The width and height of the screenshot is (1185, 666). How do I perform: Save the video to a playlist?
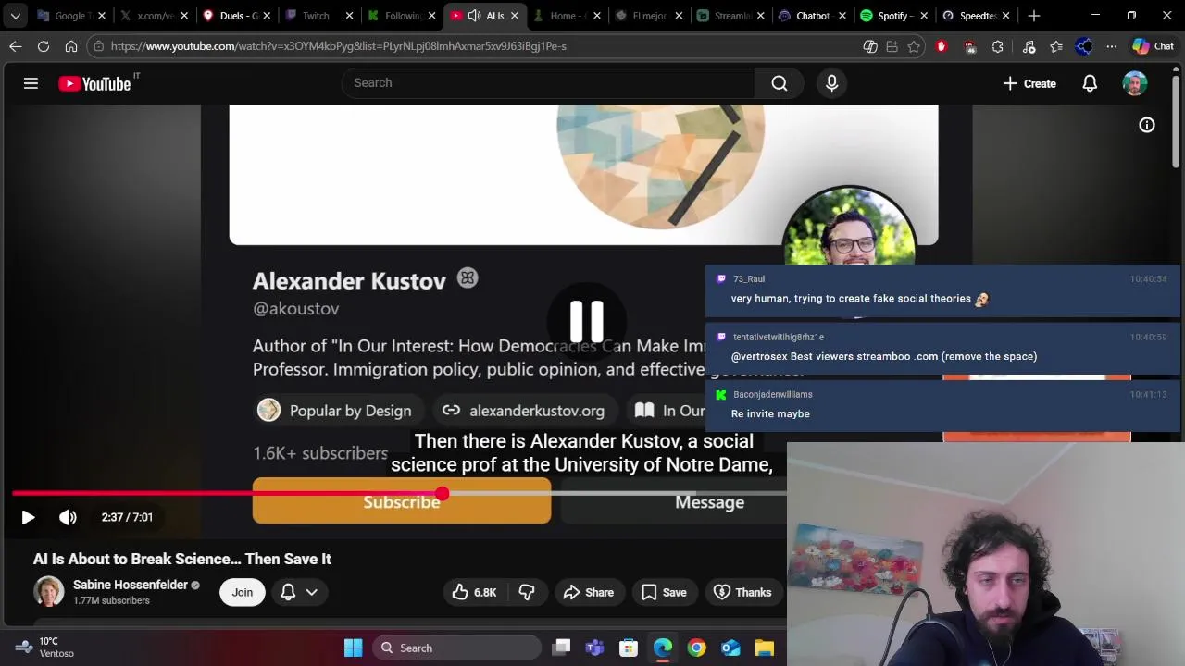point(664,592)
